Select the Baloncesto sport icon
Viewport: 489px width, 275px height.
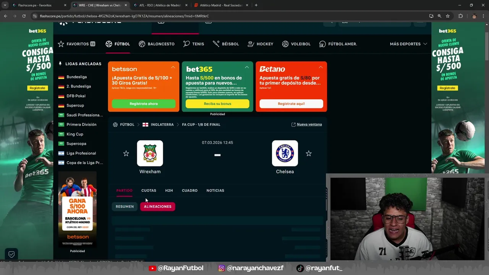coord(142,44)
